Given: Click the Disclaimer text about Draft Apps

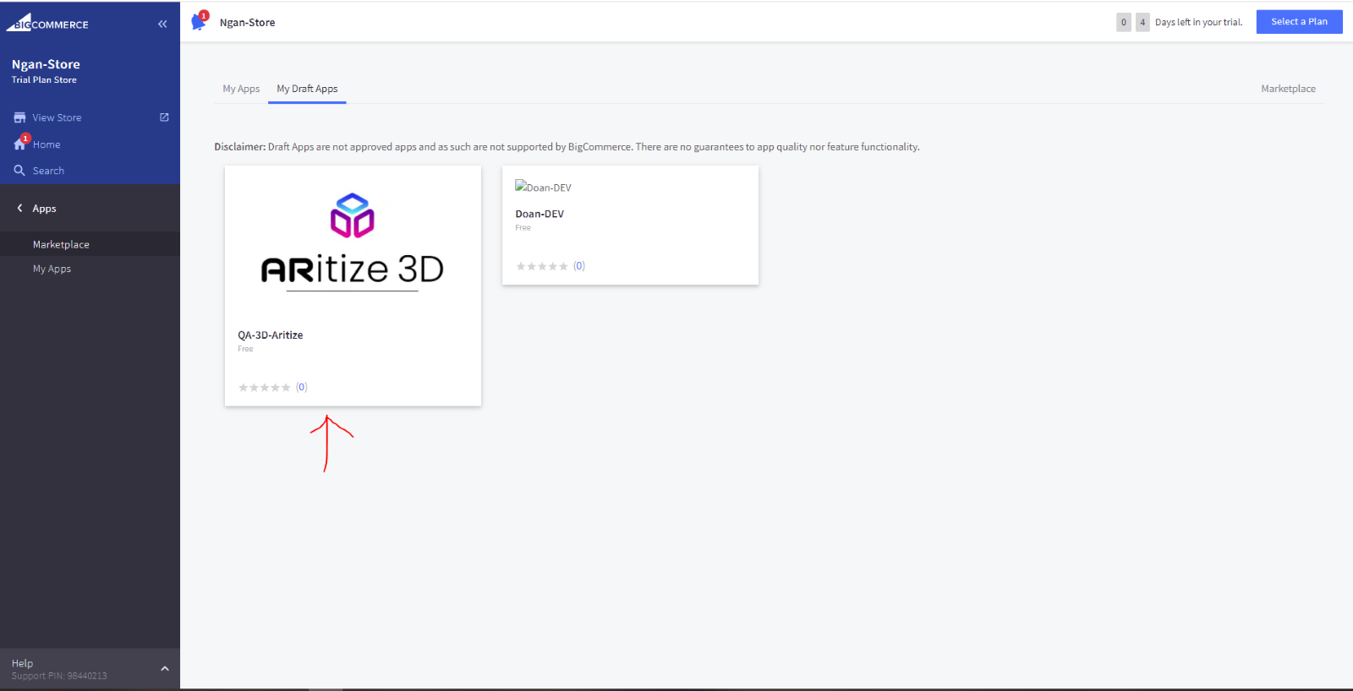Looking at the screenshot, I should coord(567,147).
